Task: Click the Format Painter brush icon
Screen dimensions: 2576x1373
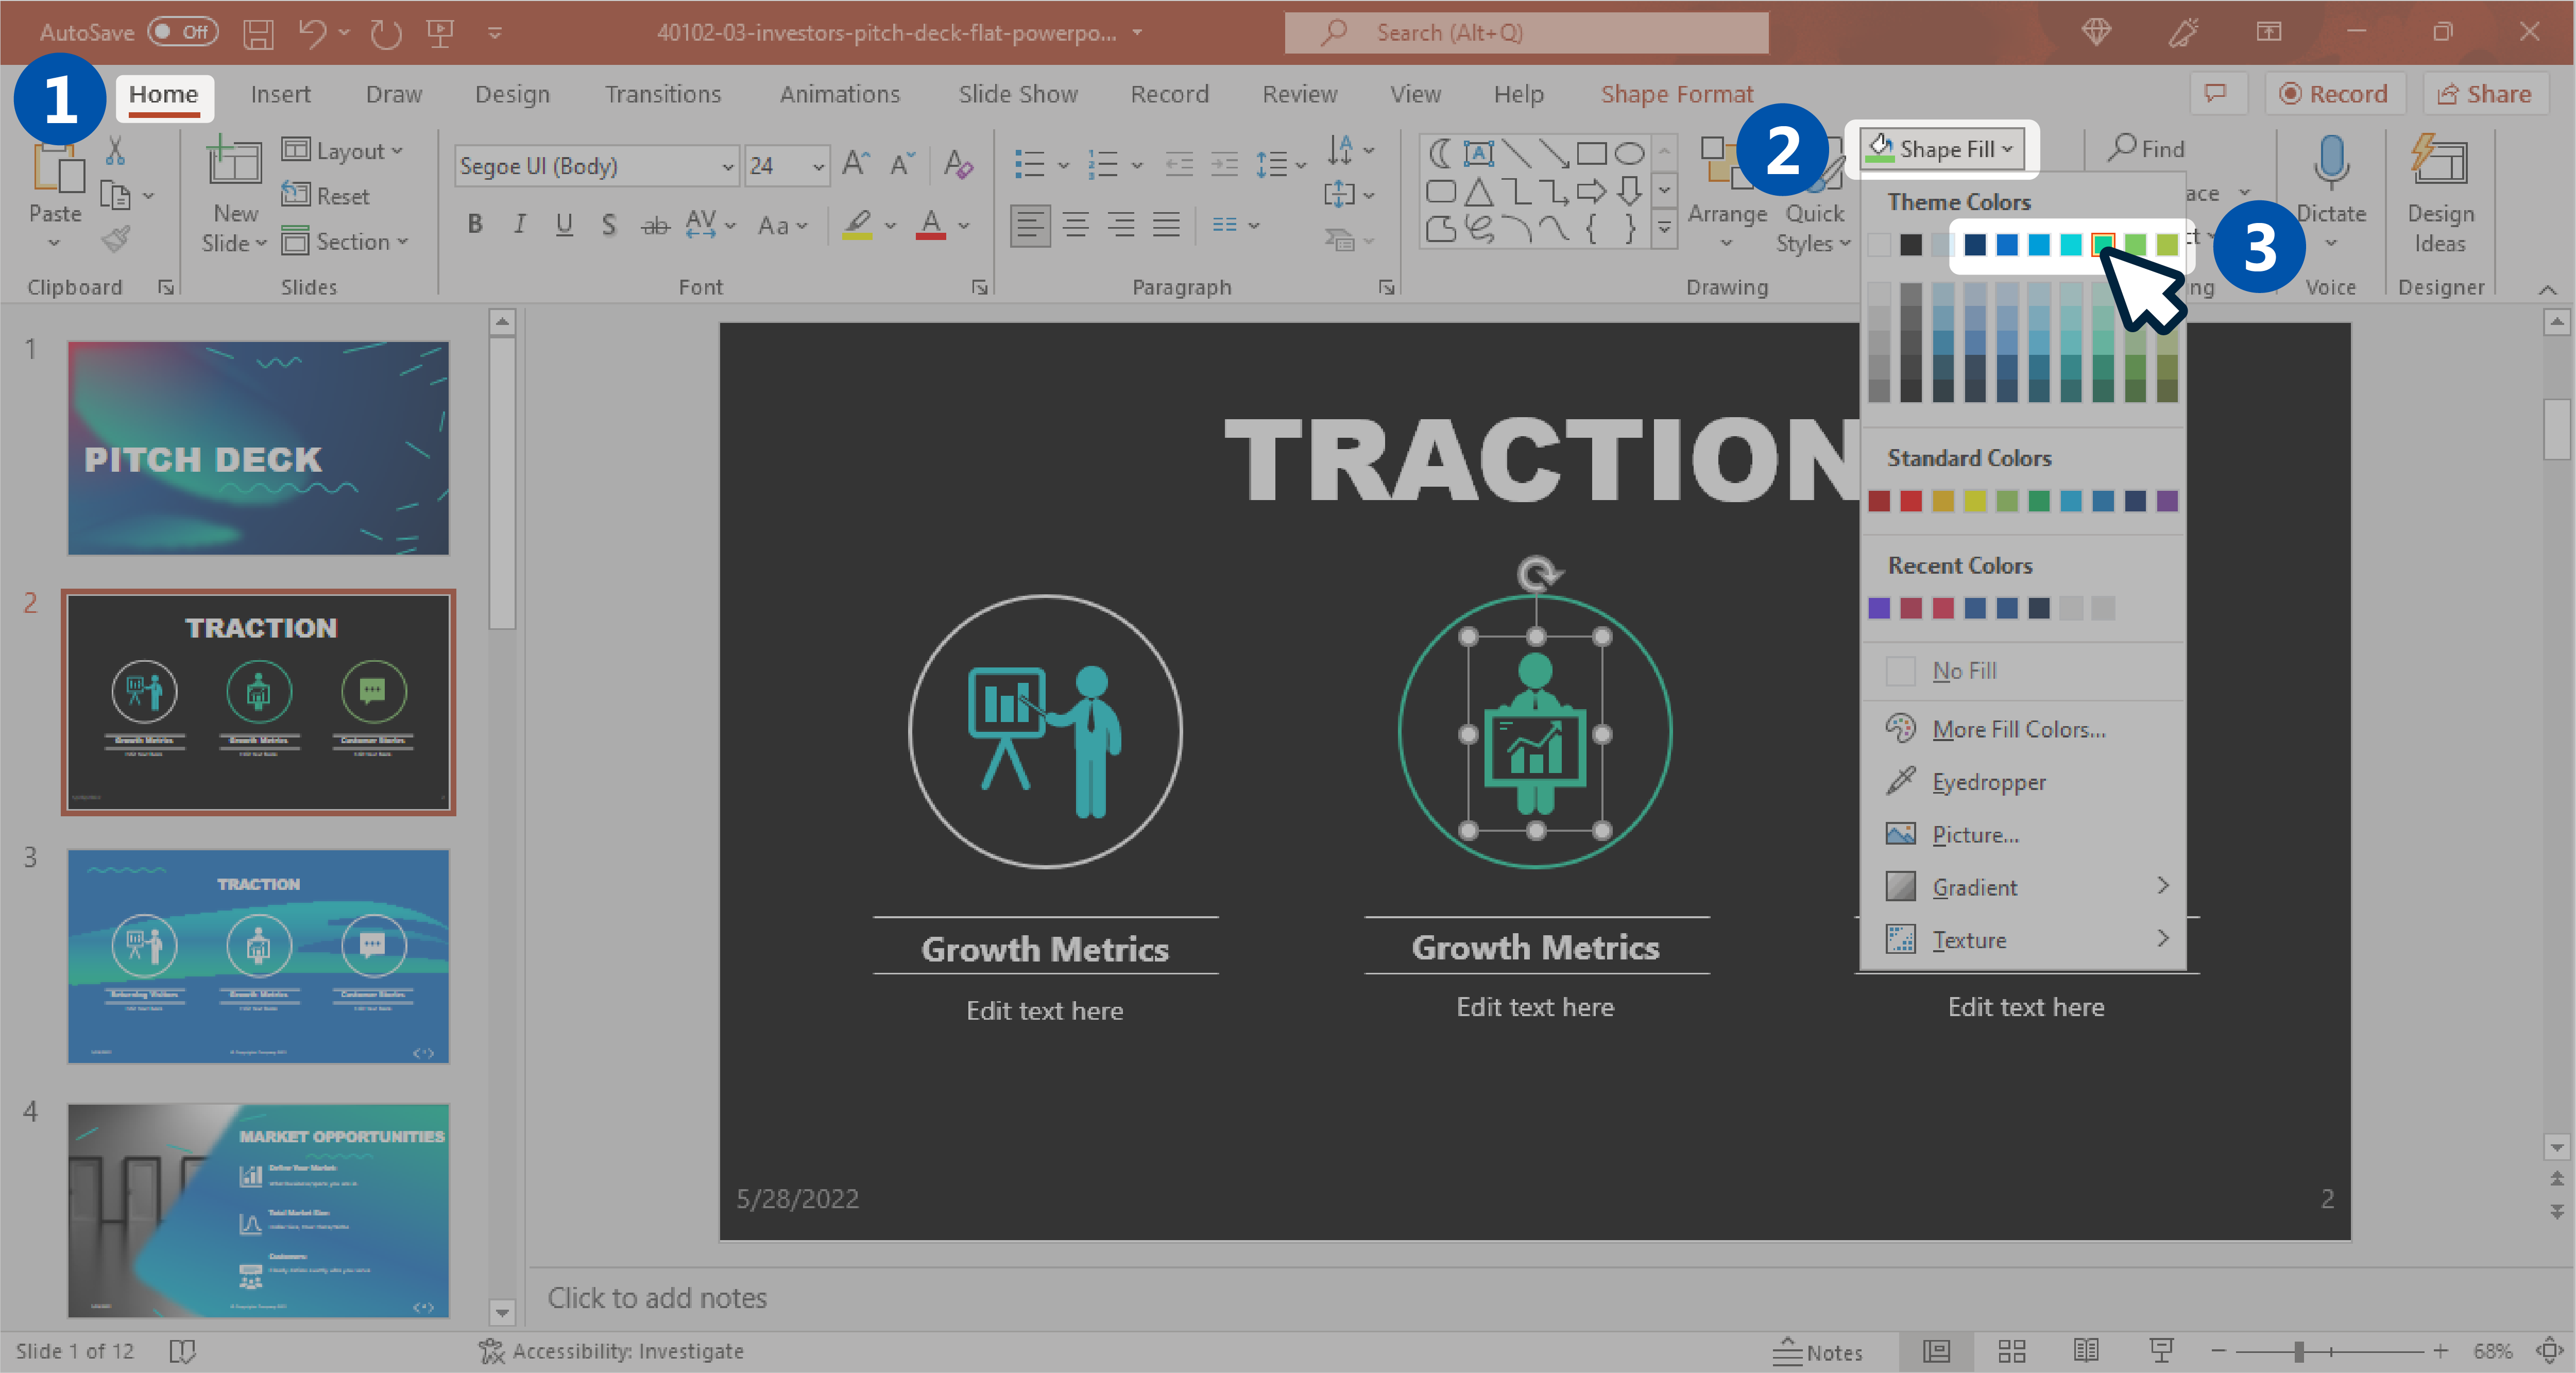Action: pyautogui.click(x=116, y=239)
